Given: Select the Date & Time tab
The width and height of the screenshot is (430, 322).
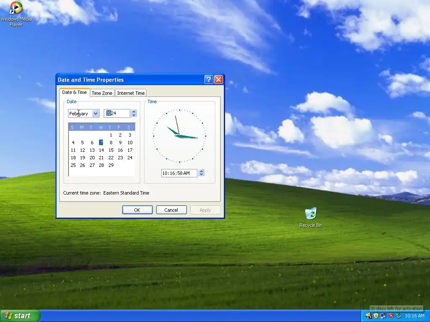Looking at the screenshot, I should point(74,92).
